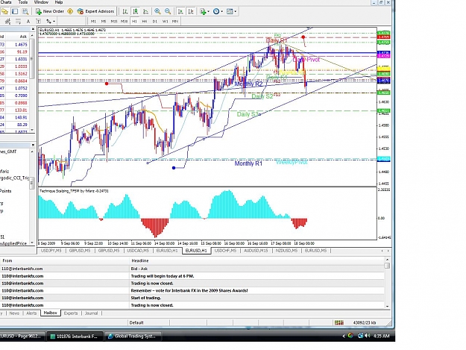Switch chart to bar chart
This screenshot has width=466, height=350.
pyautogui.click(x=125, y=11)
